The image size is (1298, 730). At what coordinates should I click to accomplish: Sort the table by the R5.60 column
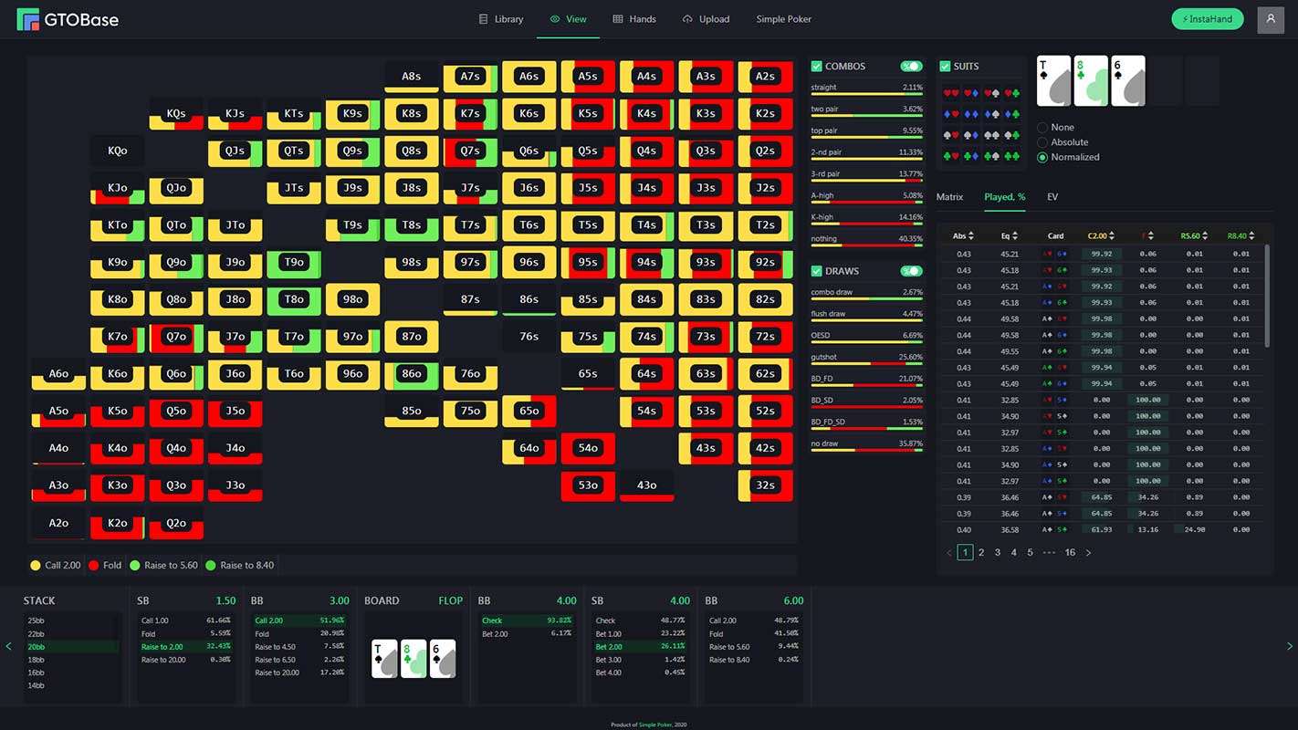tap(1194, 235)
